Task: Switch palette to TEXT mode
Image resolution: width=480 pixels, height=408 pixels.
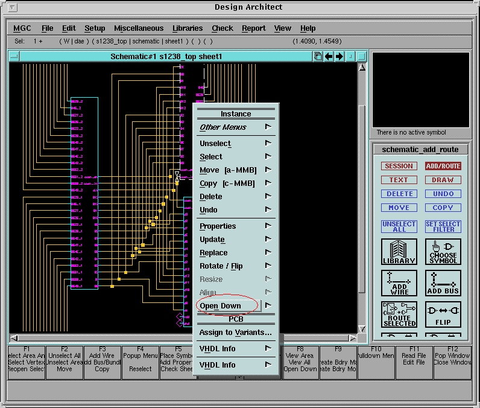Action: (399, 180)
